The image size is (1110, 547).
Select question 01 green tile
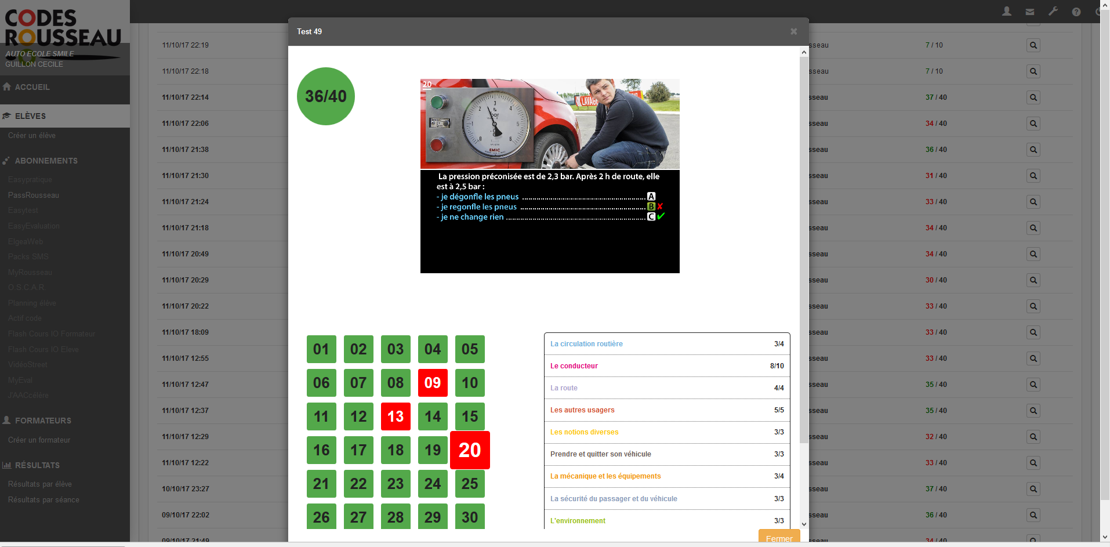pyautogui.click(x=321, y=349)
